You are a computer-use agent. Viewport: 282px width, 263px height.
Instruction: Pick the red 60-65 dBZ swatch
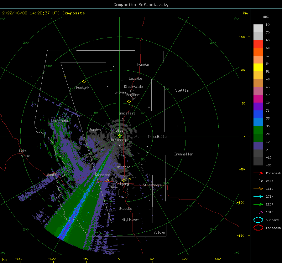point(258,44)
